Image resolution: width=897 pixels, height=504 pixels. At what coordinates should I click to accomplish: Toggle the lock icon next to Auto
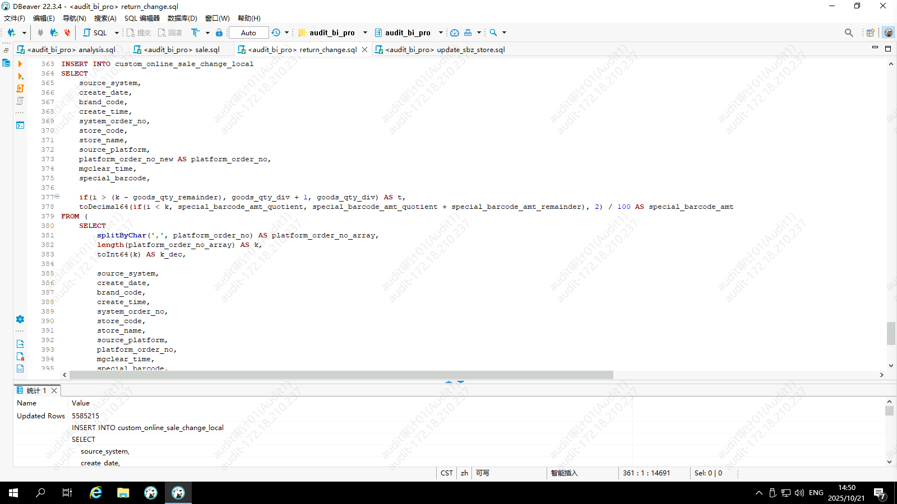tap(219, 32)
